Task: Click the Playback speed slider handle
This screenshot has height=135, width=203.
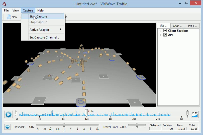Action: [x=64, y=125]
